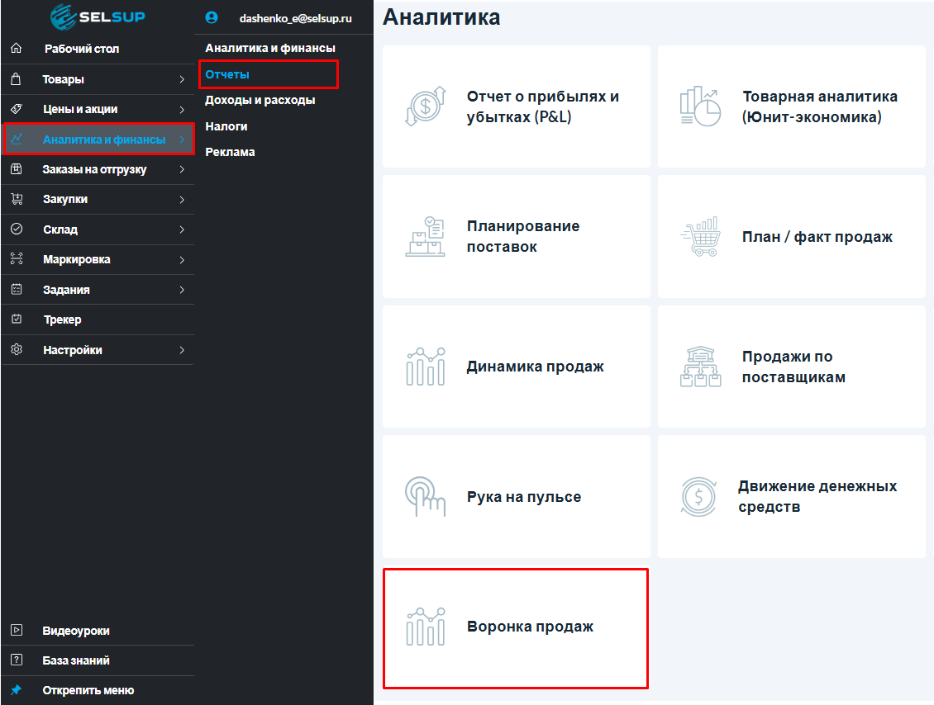Expand the Настройки chevron
Viewport: 934px width, 705px height.
(182, 350)
